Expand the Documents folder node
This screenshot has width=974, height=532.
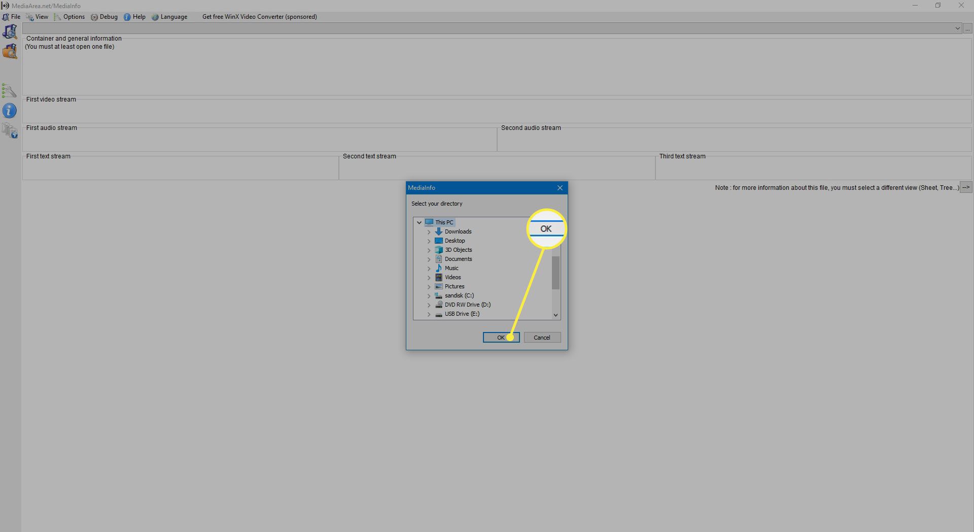(429, 259)
